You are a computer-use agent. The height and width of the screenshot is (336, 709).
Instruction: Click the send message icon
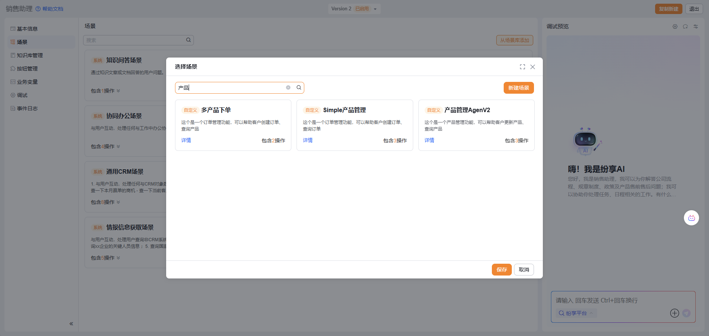686,313
